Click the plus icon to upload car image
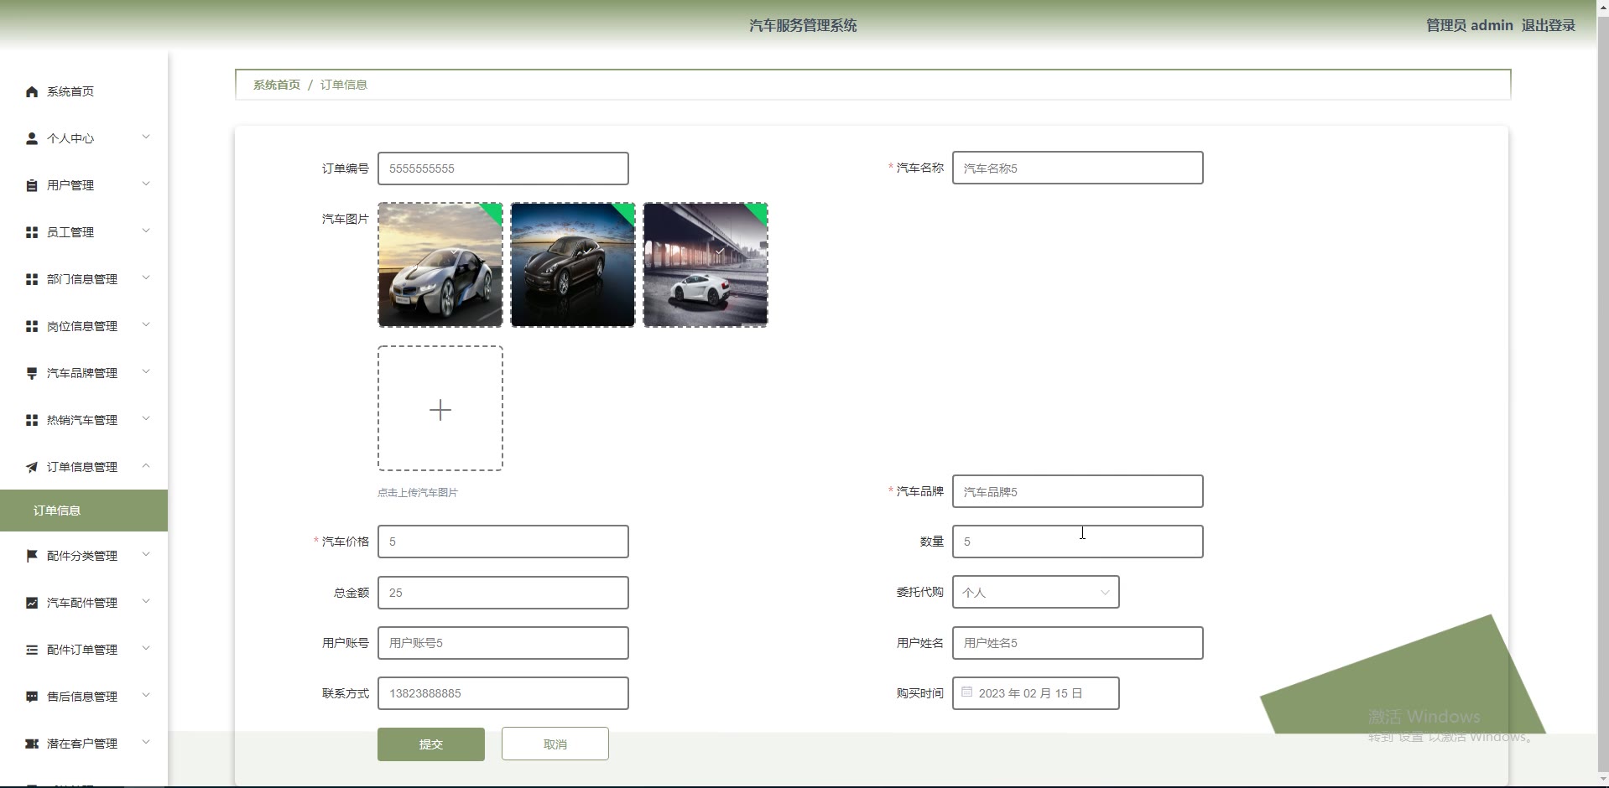1609x788 pixels. tap(440, 409)
